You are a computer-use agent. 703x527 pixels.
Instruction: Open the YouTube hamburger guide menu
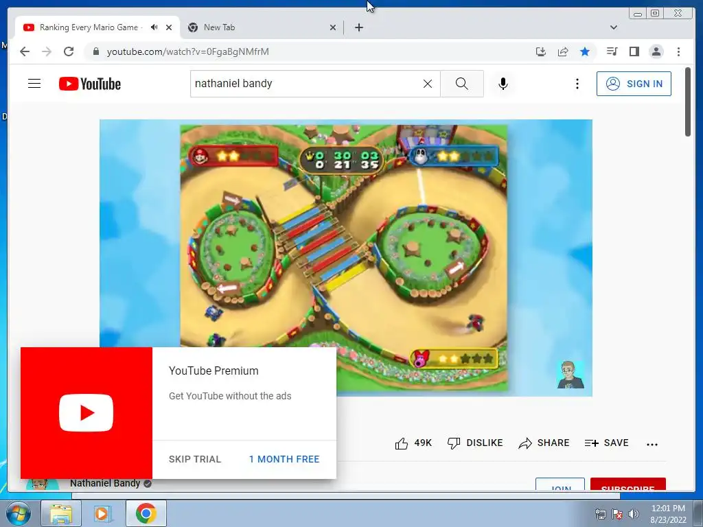pyautogui.click(x=34, y=83)
